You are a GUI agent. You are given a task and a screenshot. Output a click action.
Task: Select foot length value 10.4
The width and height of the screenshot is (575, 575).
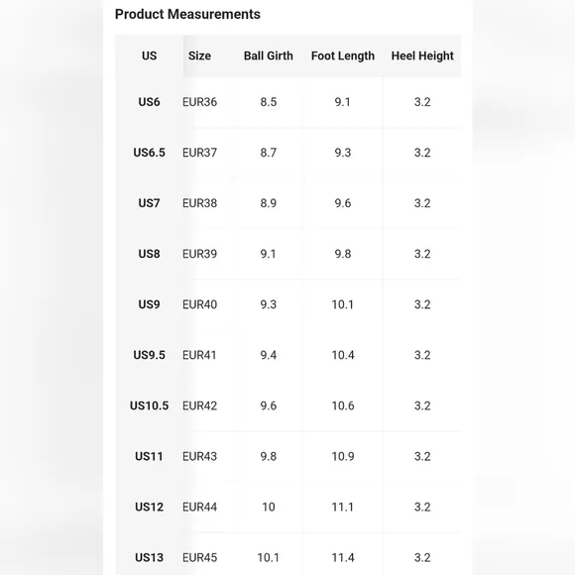[342, 355]
